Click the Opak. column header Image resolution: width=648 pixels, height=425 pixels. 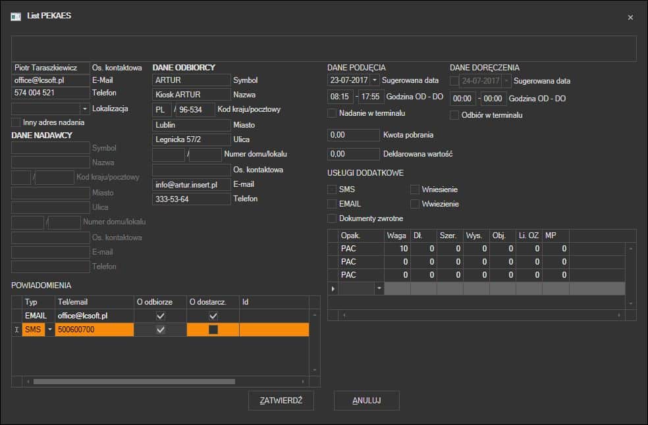pyautogui.click(x=361, y=236)
